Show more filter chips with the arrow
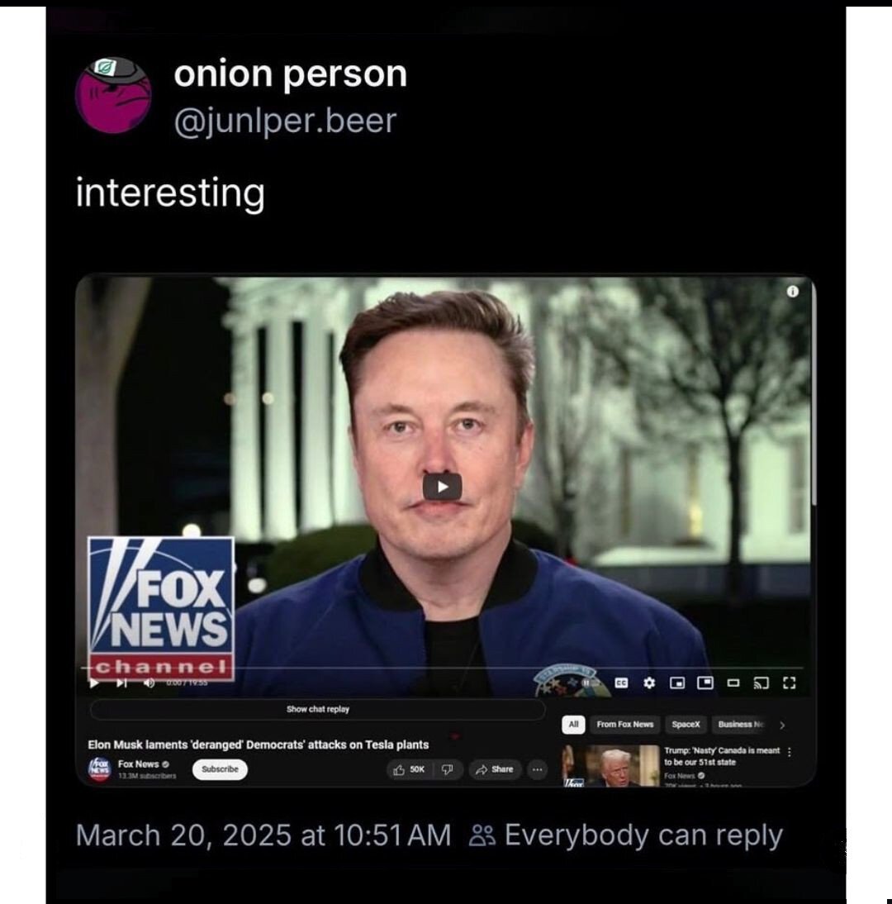 pyautogui.click(x=782, y=726)
